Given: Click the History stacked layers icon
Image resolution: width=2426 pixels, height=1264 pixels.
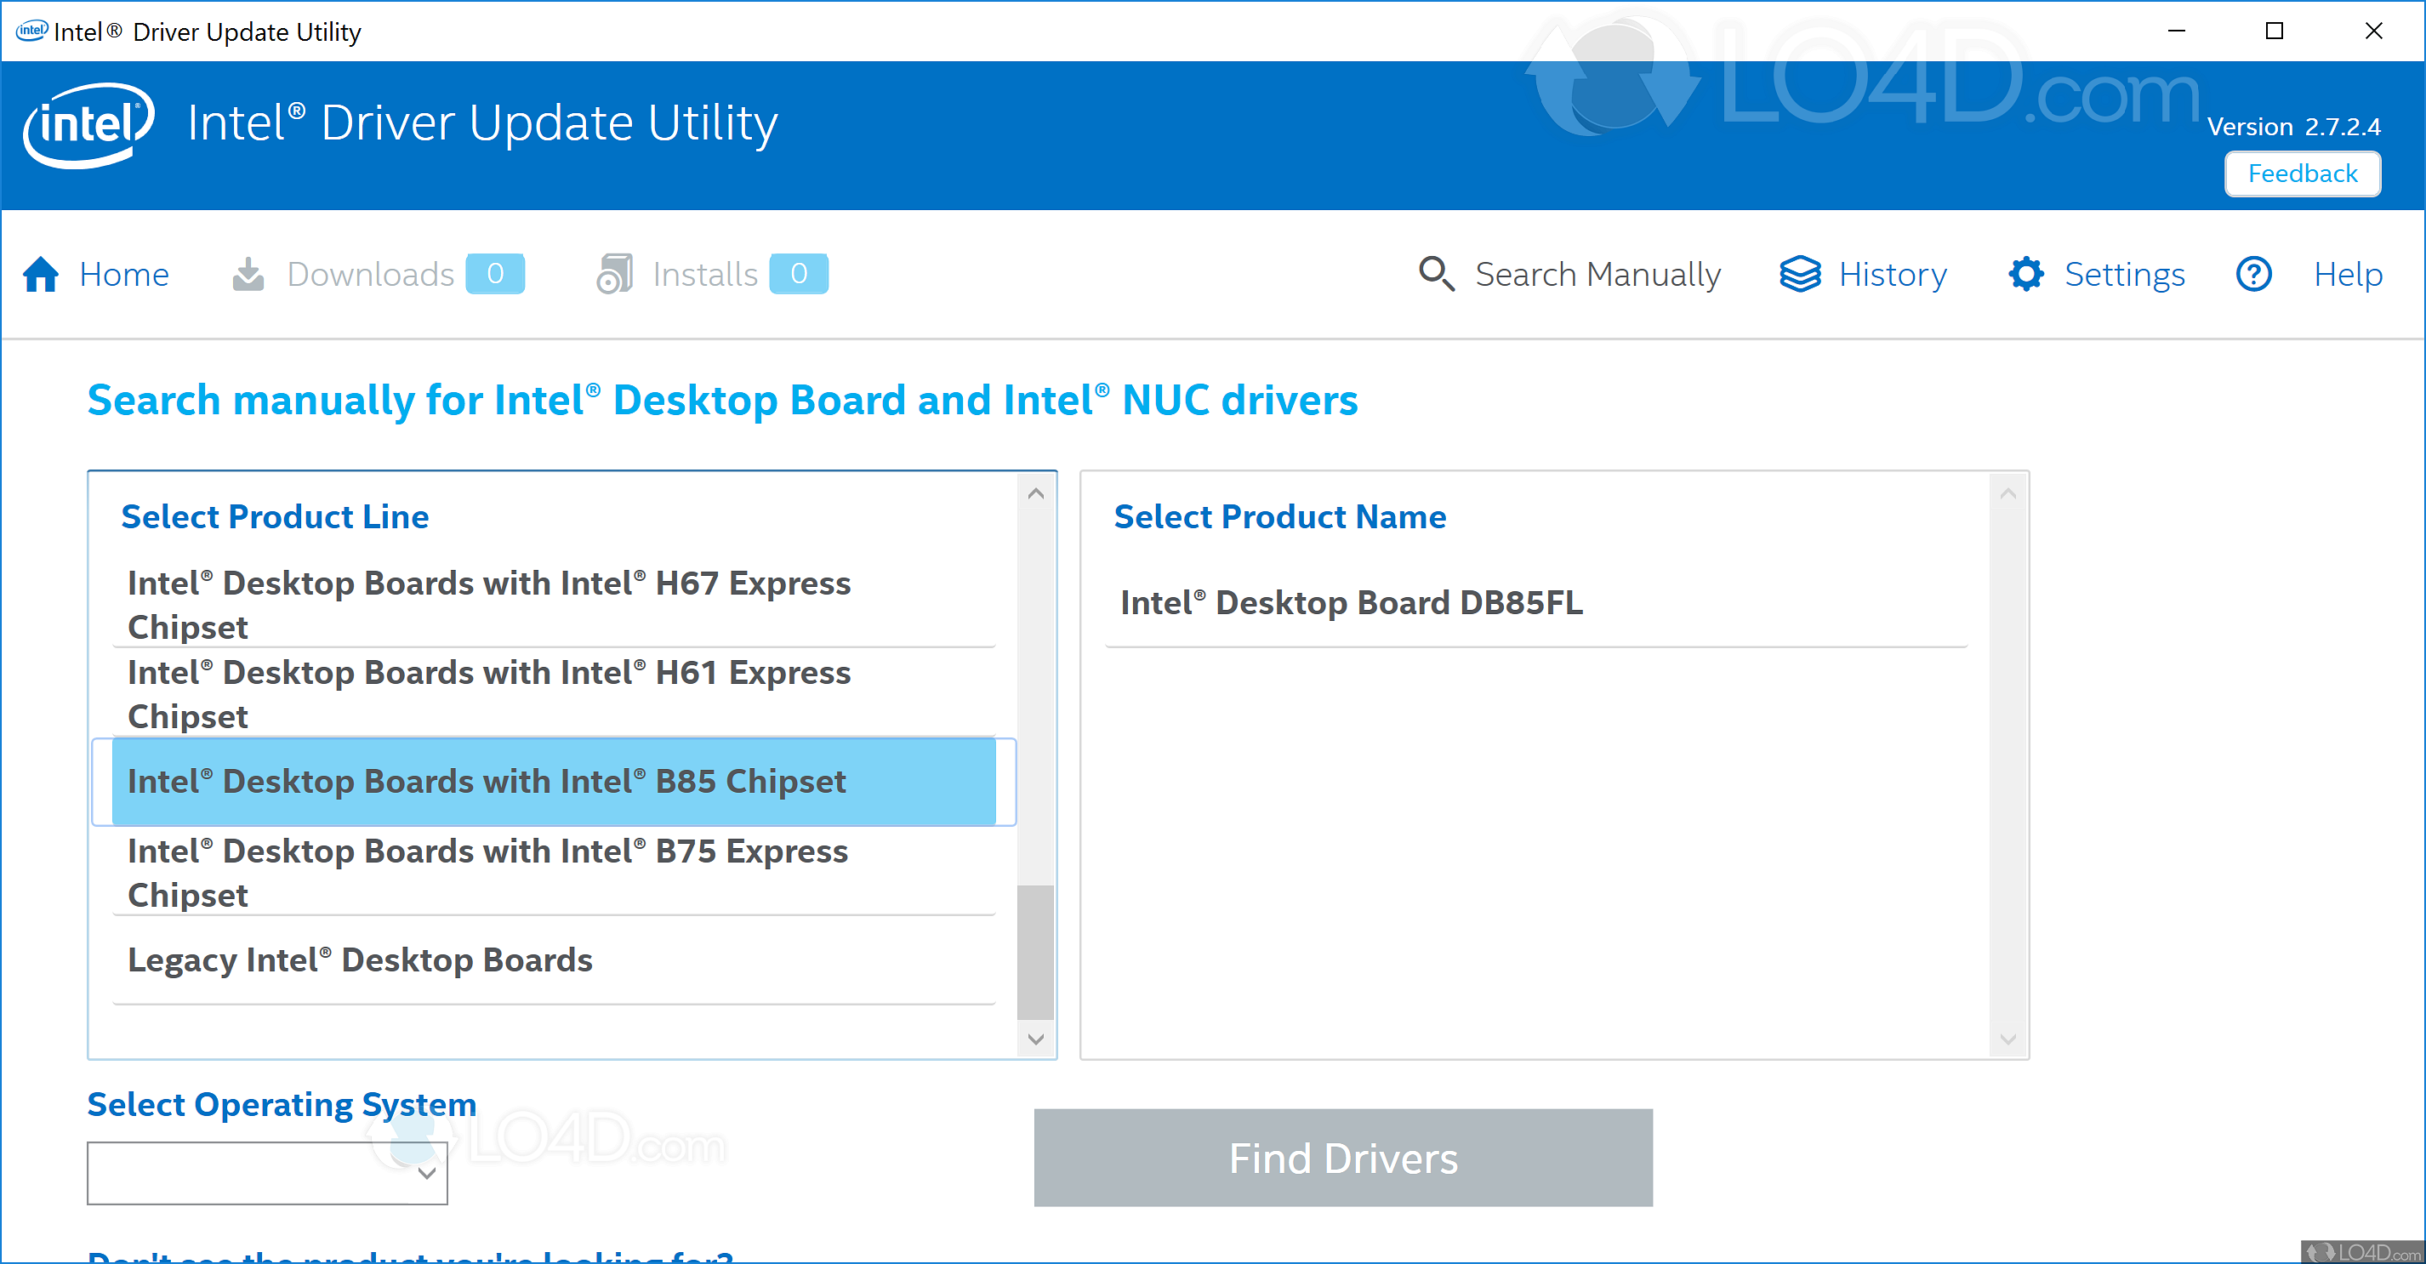Looking at the screenshot, I should [1800, 274].
